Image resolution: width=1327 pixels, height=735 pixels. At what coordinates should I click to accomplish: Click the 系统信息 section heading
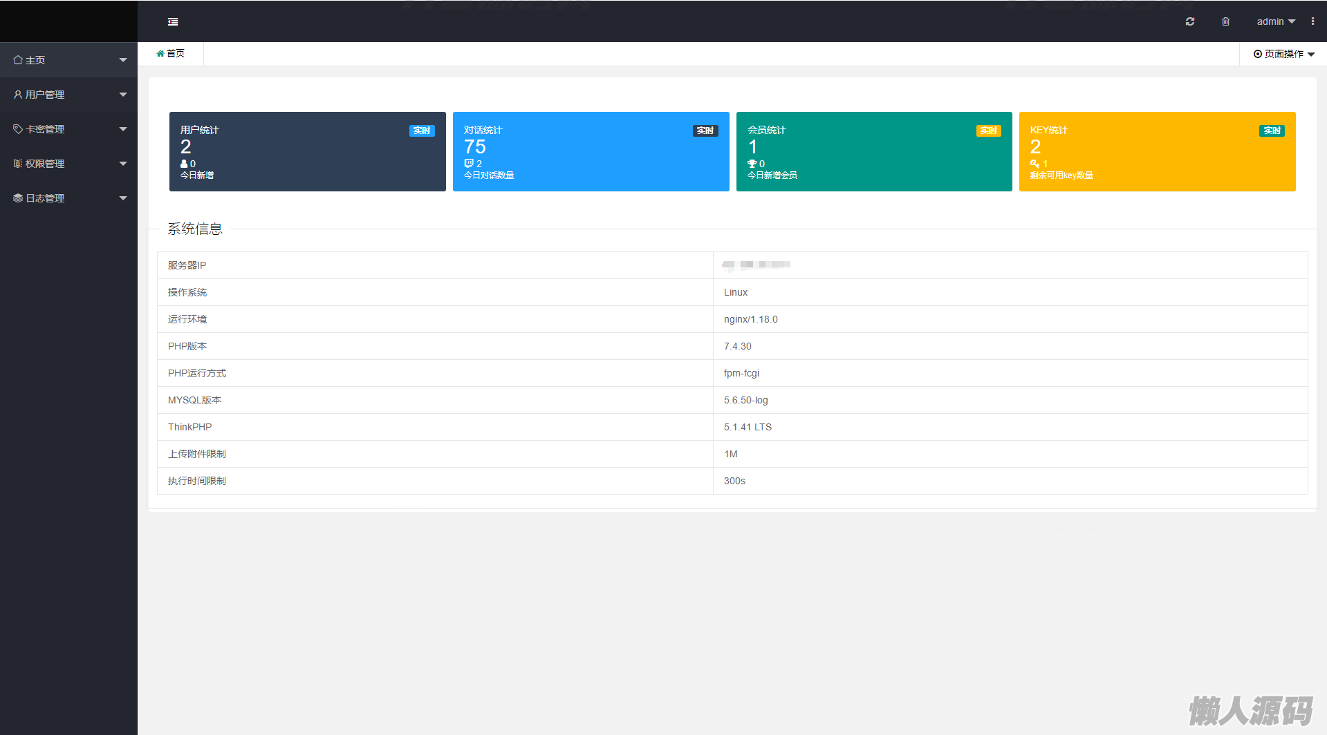click(195, 229)
